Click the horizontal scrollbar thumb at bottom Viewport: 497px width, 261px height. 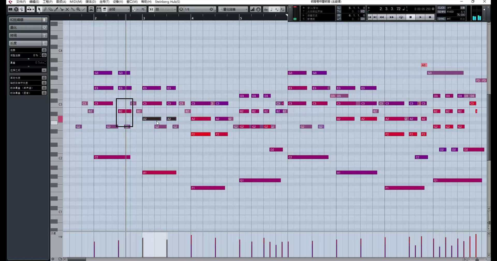click(77, 259)
